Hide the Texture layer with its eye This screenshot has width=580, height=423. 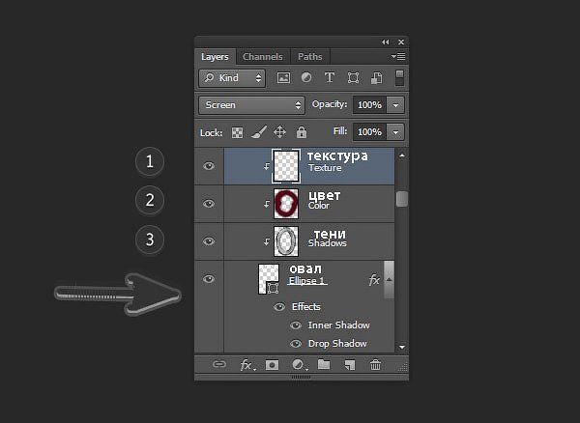click(209, 166)
